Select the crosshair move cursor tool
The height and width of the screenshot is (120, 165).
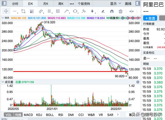[x=6, y=11]
